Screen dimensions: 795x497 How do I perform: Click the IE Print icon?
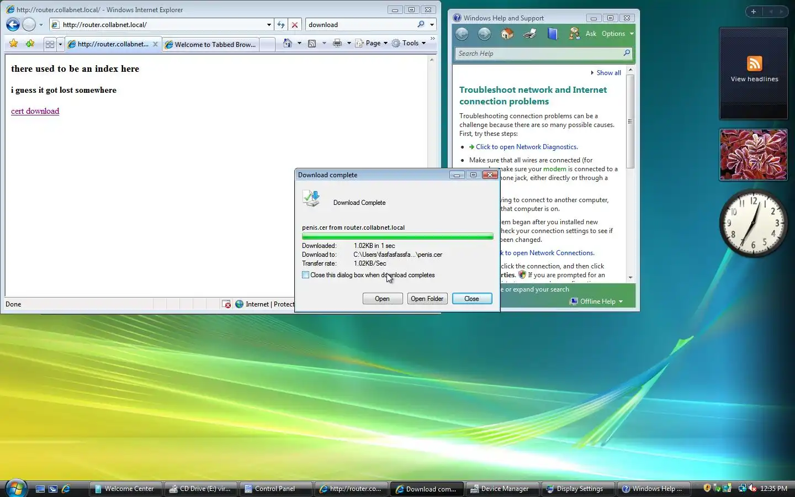click(x=337, y=43)
